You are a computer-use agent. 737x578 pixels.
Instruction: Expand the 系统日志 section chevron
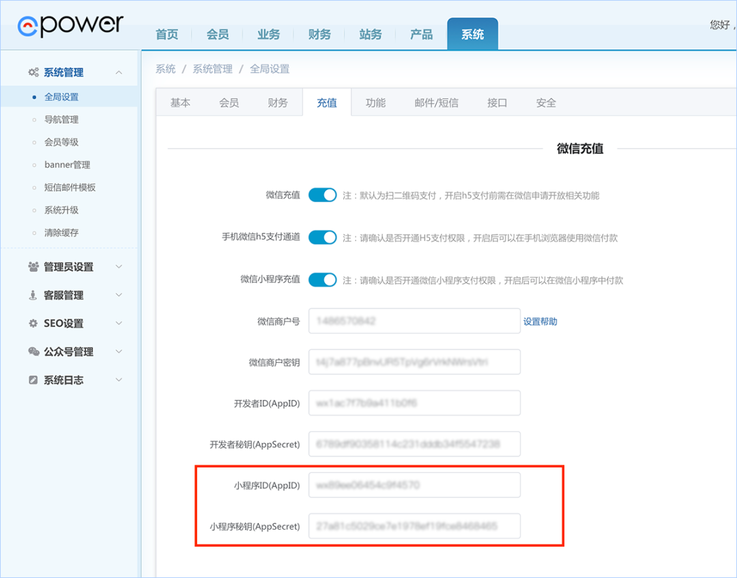[x=119, y=379]
